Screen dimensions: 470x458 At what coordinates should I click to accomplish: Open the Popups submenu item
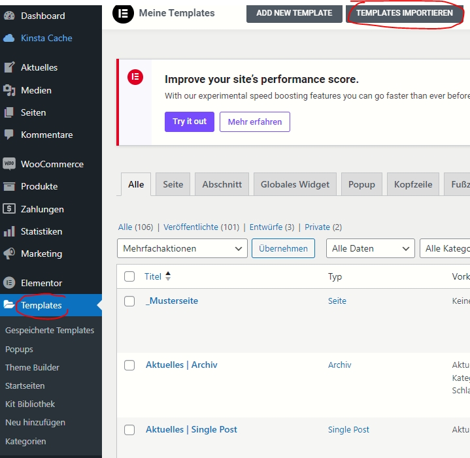coord(19,350)
